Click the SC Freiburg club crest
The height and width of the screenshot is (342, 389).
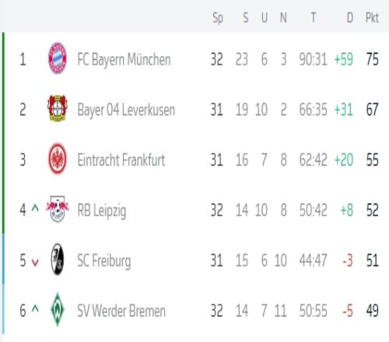(58, 259)
